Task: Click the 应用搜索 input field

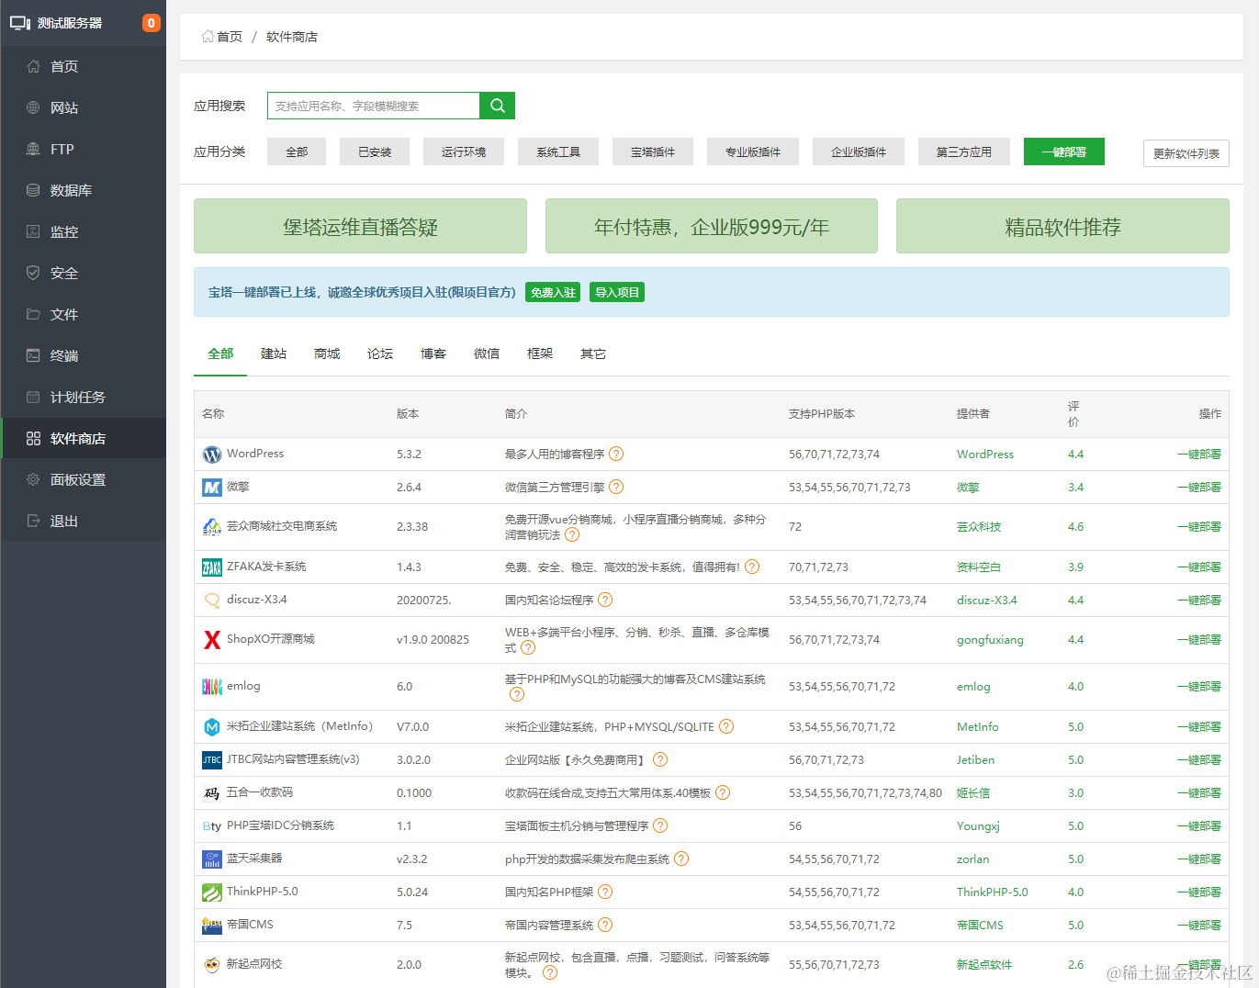Action: tap(374, 106)
